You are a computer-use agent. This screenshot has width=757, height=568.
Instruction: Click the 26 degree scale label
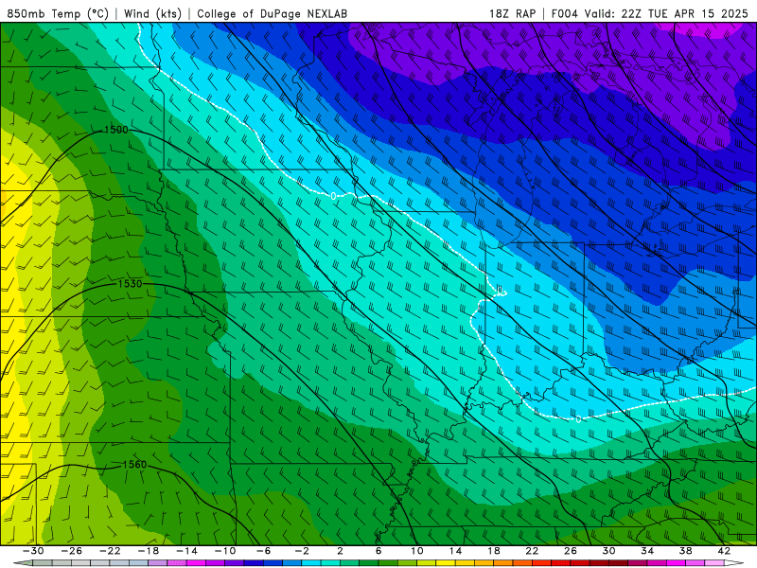[x=571, y=551]
